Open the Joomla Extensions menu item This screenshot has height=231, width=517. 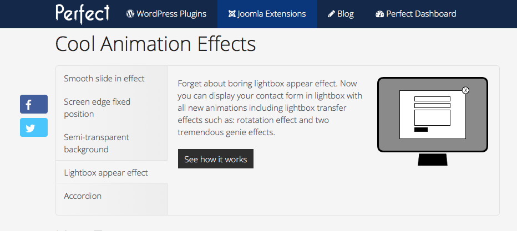pyautogui.click(x=267, y=14)
